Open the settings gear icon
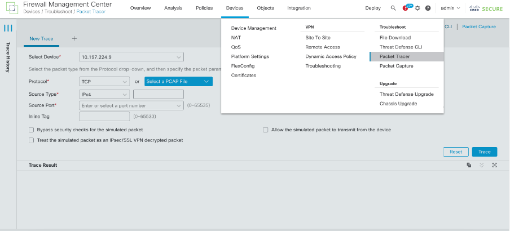 click(417, 8)
